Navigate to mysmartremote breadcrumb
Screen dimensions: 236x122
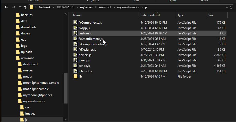[128, 7]
